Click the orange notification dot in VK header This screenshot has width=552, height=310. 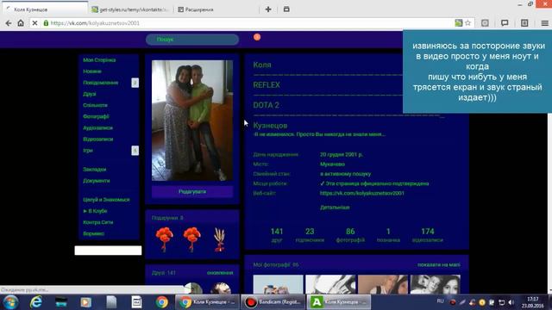tap(257, 37)
